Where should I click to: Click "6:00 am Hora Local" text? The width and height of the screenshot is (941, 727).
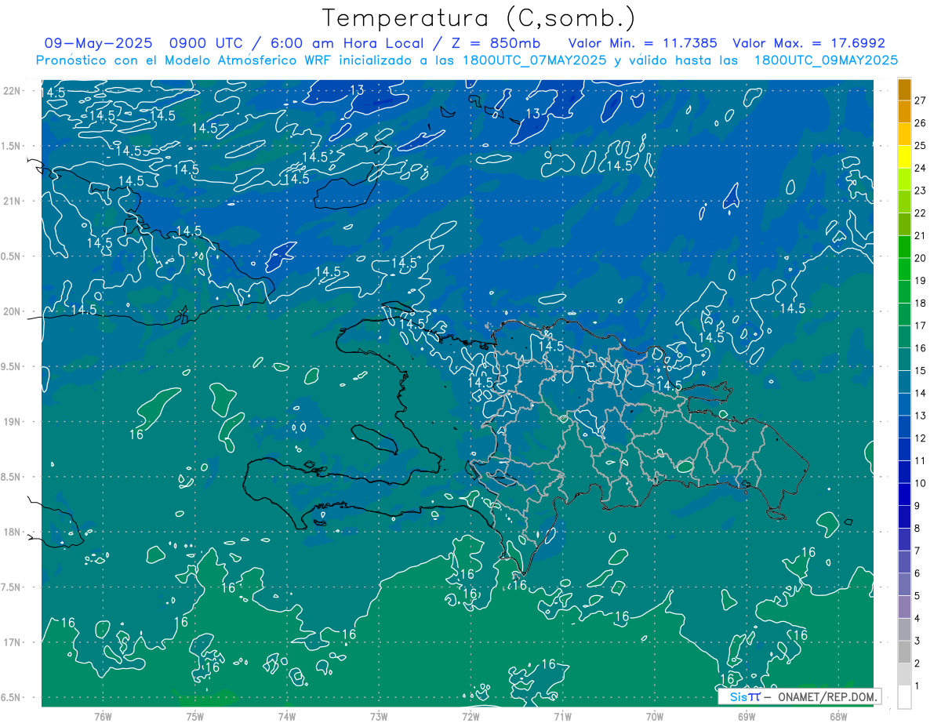pos(347,43)
